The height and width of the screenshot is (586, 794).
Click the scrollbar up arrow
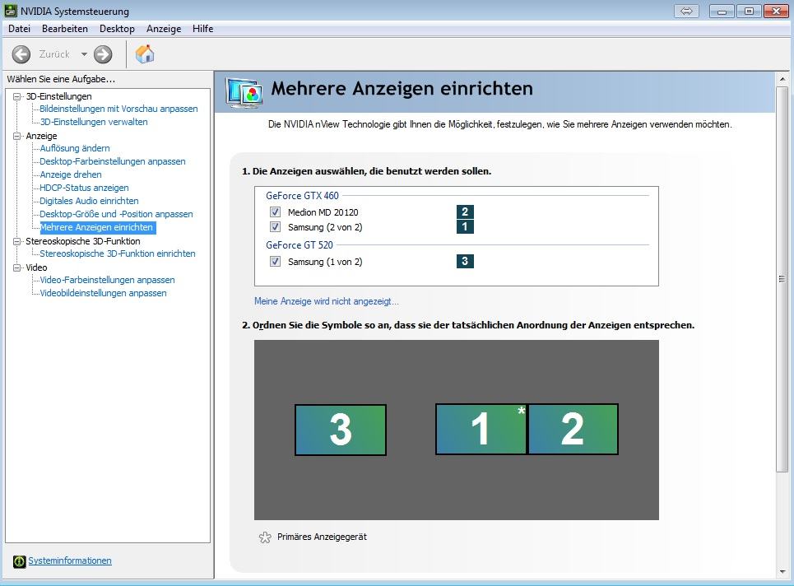point(782,79)
